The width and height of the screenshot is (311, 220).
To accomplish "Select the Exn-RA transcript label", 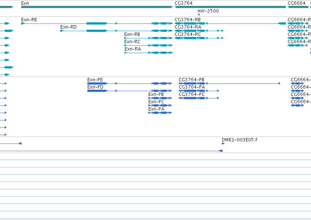I will (133, 49).
